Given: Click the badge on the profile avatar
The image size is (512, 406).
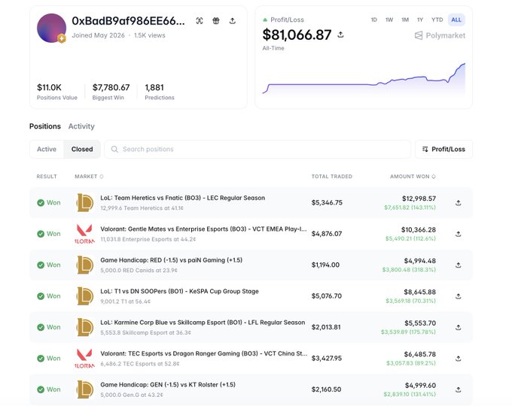Looking at the screenshot, I should 62,38.
